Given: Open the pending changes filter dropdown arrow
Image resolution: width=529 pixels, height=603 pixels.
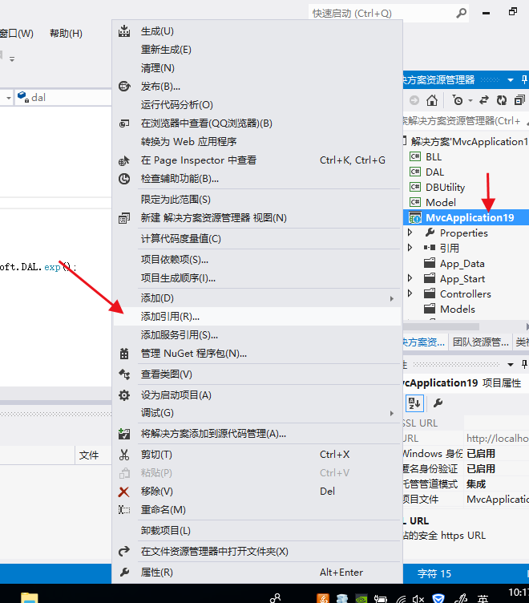Looking at the screenshot, I should tap(470, 101).
